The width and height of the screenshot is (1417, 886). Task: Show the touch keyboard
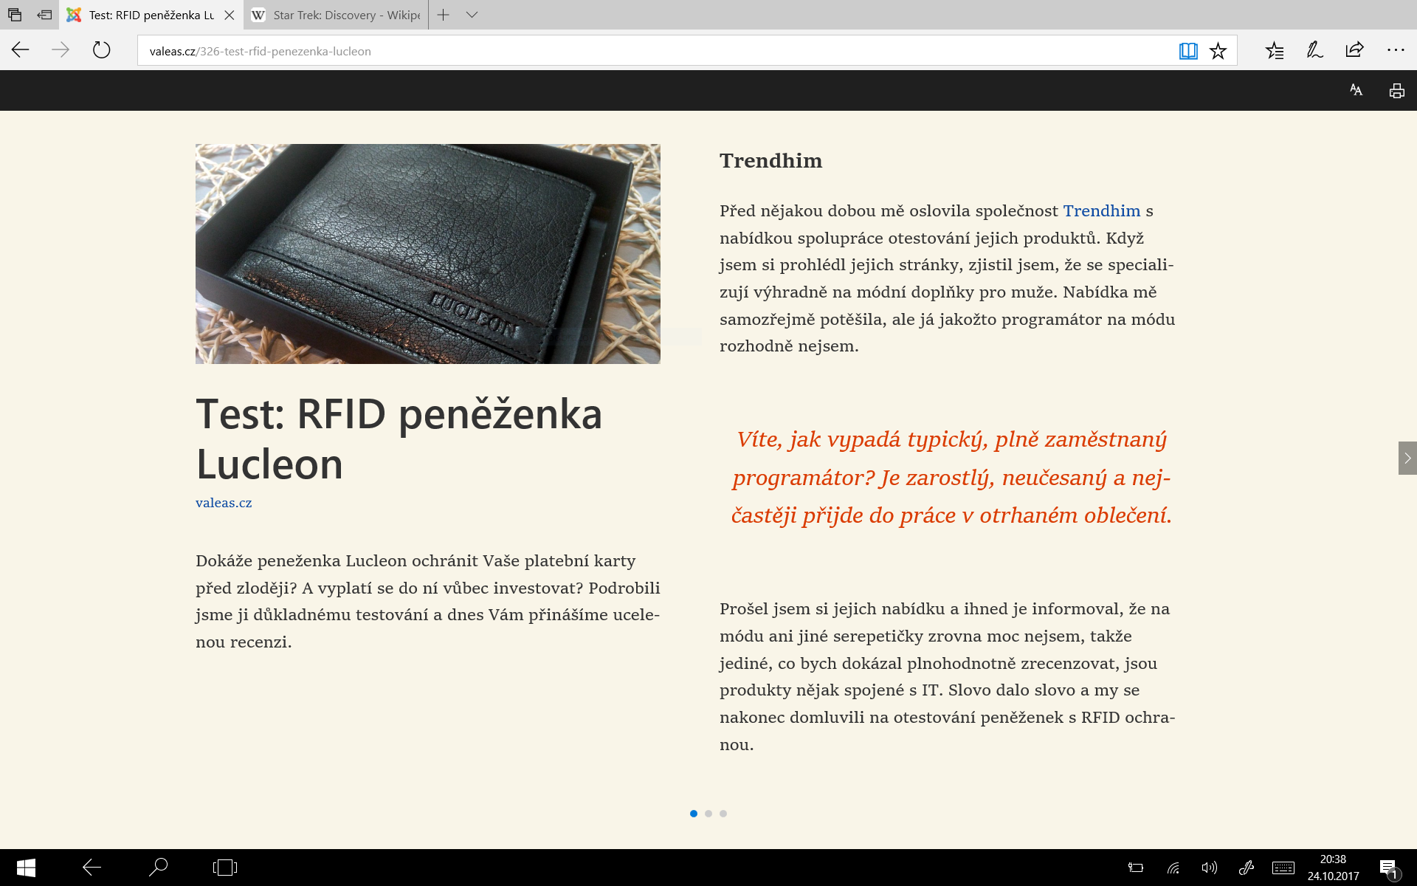pos(1283,868)
